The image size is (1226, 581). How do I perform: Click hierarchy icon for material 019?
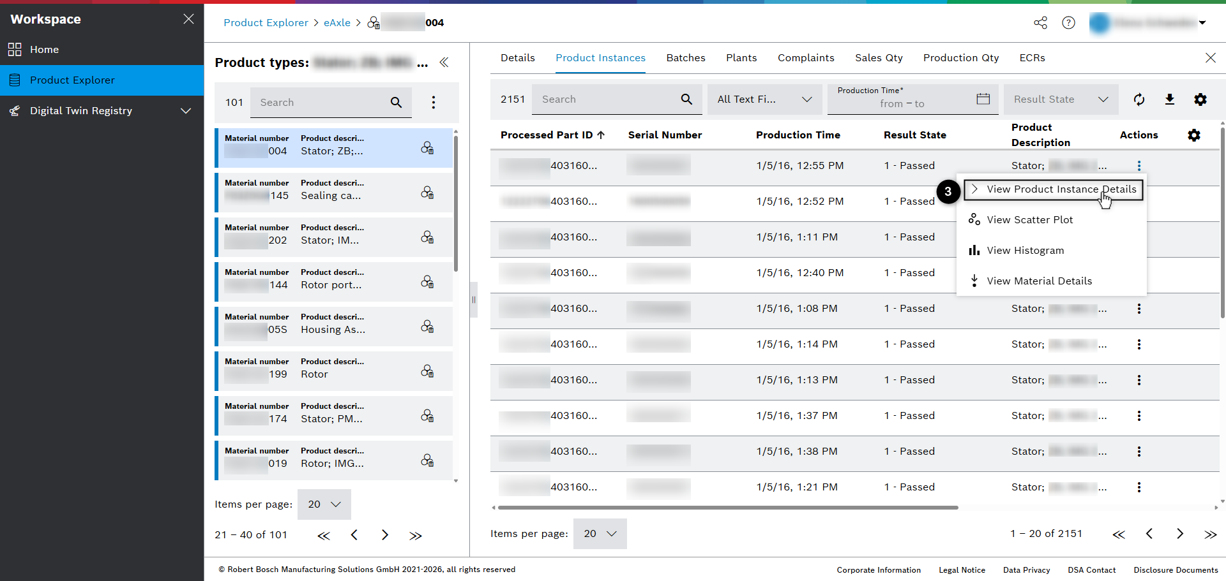pos(427,460)
